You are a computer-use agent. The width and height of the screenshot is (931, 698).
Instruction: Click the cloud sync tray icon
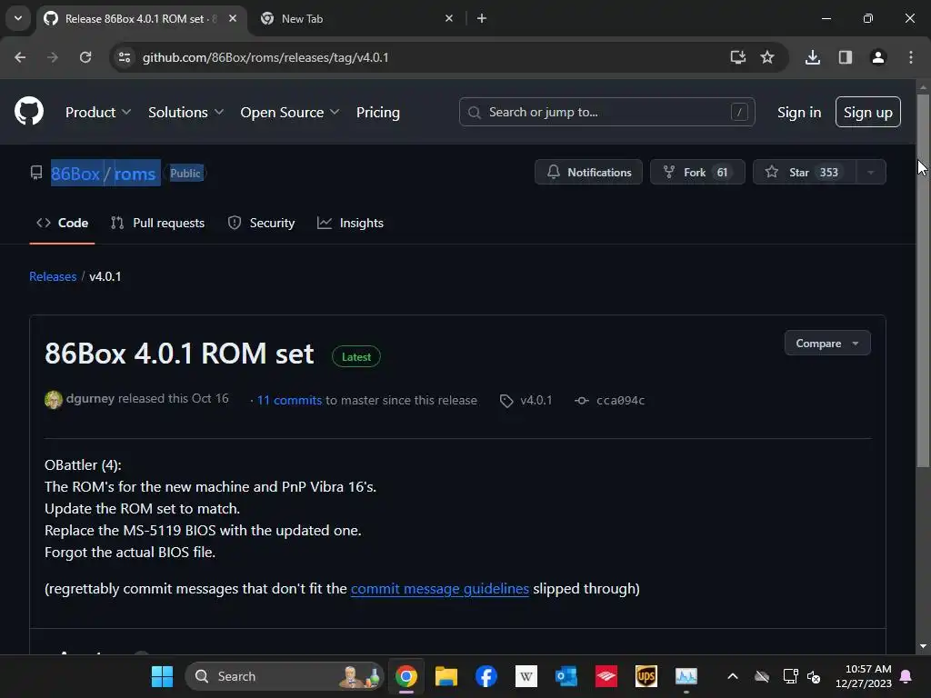(762, 676)
